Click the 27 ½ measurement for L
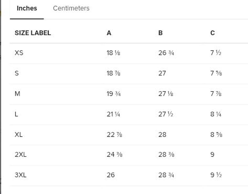This screenshot has height=194, width=248. pyautogui.click(x=166, y=114)
